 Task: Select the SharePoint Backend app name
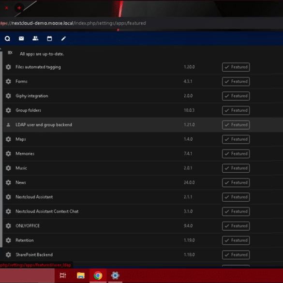point(34,254)
